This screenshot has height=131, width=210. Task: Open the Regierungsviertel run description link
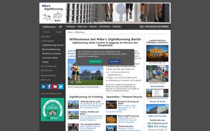(92, 118)
